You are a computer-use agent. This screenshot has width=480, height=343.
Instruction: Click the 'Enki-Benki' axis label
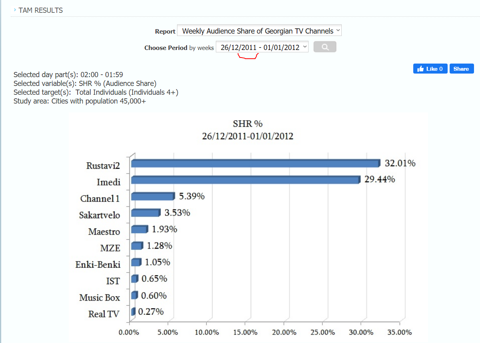[98, 264]
